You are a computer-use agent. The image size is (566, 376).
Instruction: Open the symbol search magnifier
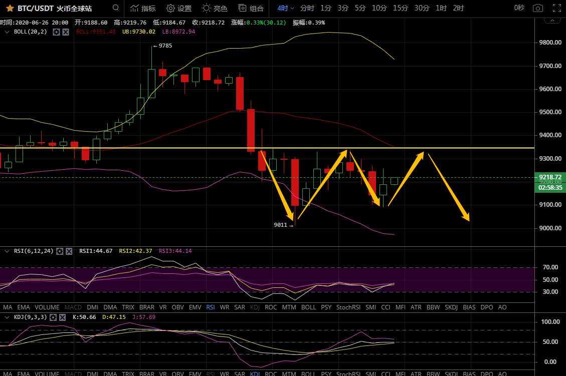116,8
